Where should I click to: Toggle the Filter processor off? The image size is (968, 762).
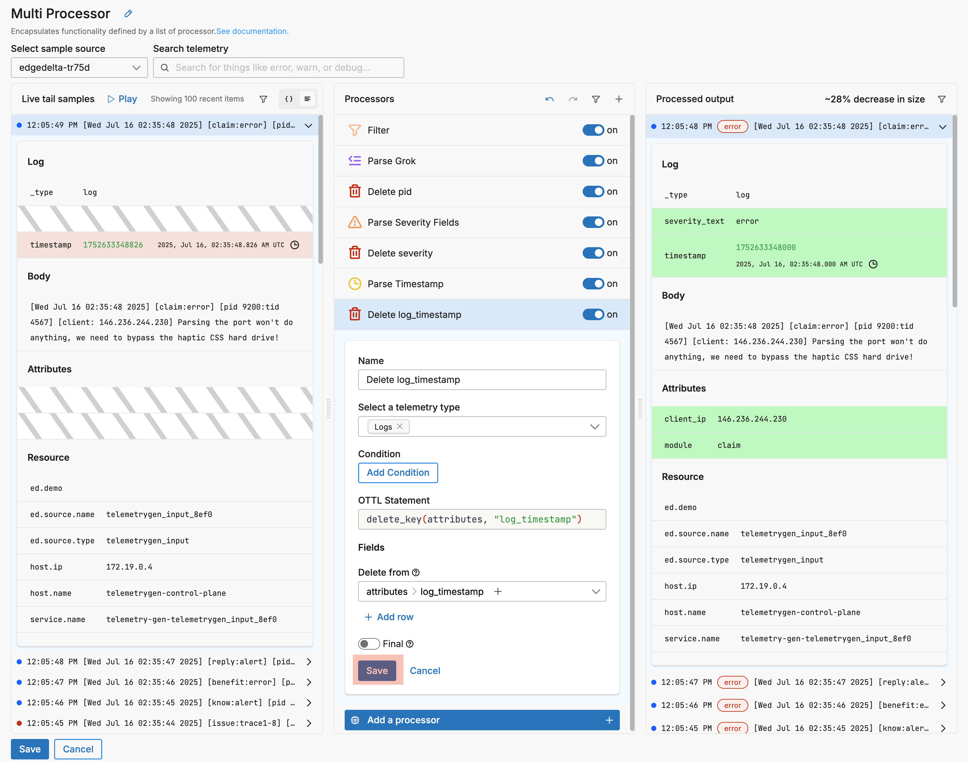(593, 130)
